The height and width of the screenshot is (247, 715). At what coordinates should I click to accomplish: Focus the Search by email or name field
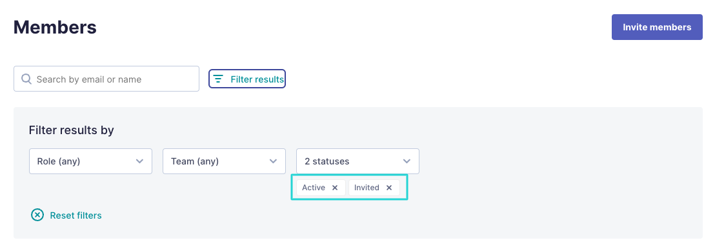point(106,79)
